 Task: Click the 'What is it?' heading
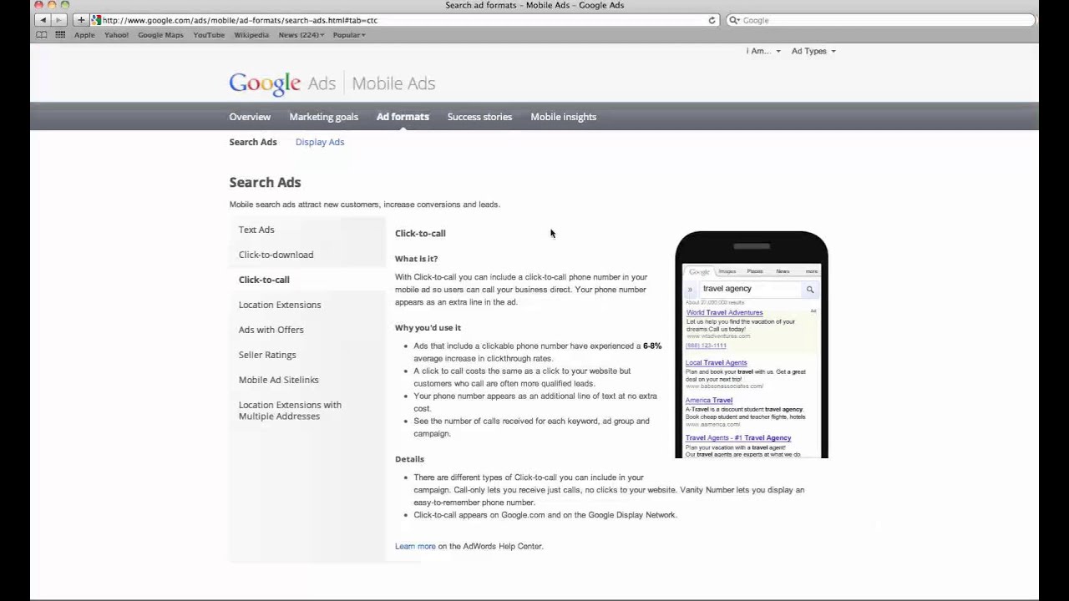point(416,259)
